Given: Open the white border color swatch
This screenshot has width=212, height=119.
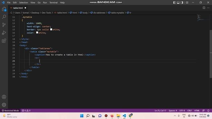Looking at the screenshot, I should 51,29.
